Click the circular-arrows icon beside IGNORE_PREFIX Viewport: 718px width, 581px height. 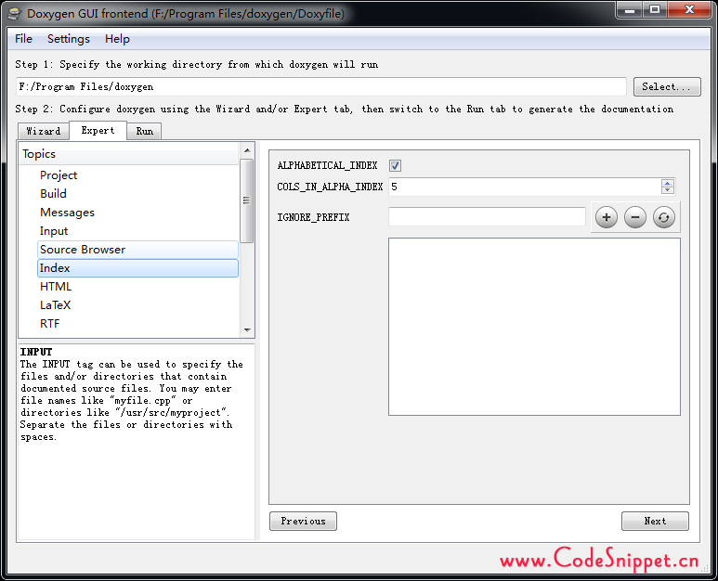(x=664, y=217)
